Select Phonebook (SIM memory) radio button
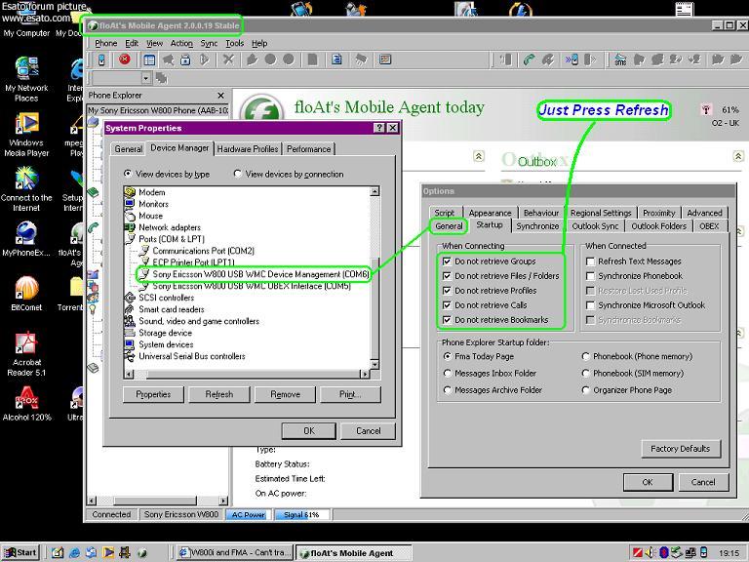The height and width of the screenshot is (562, 749). [x=585, y=373]
